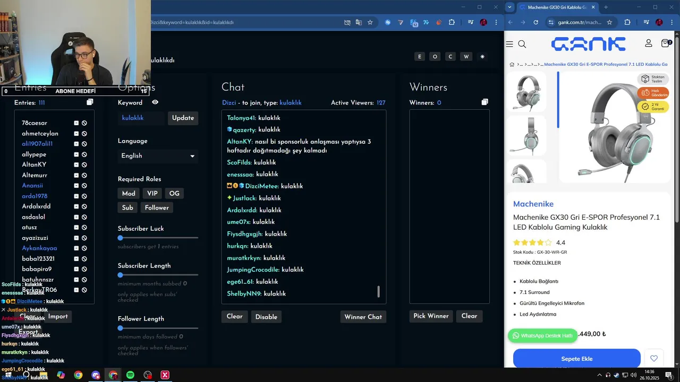Toggle the C button at top

coord(450,57)
